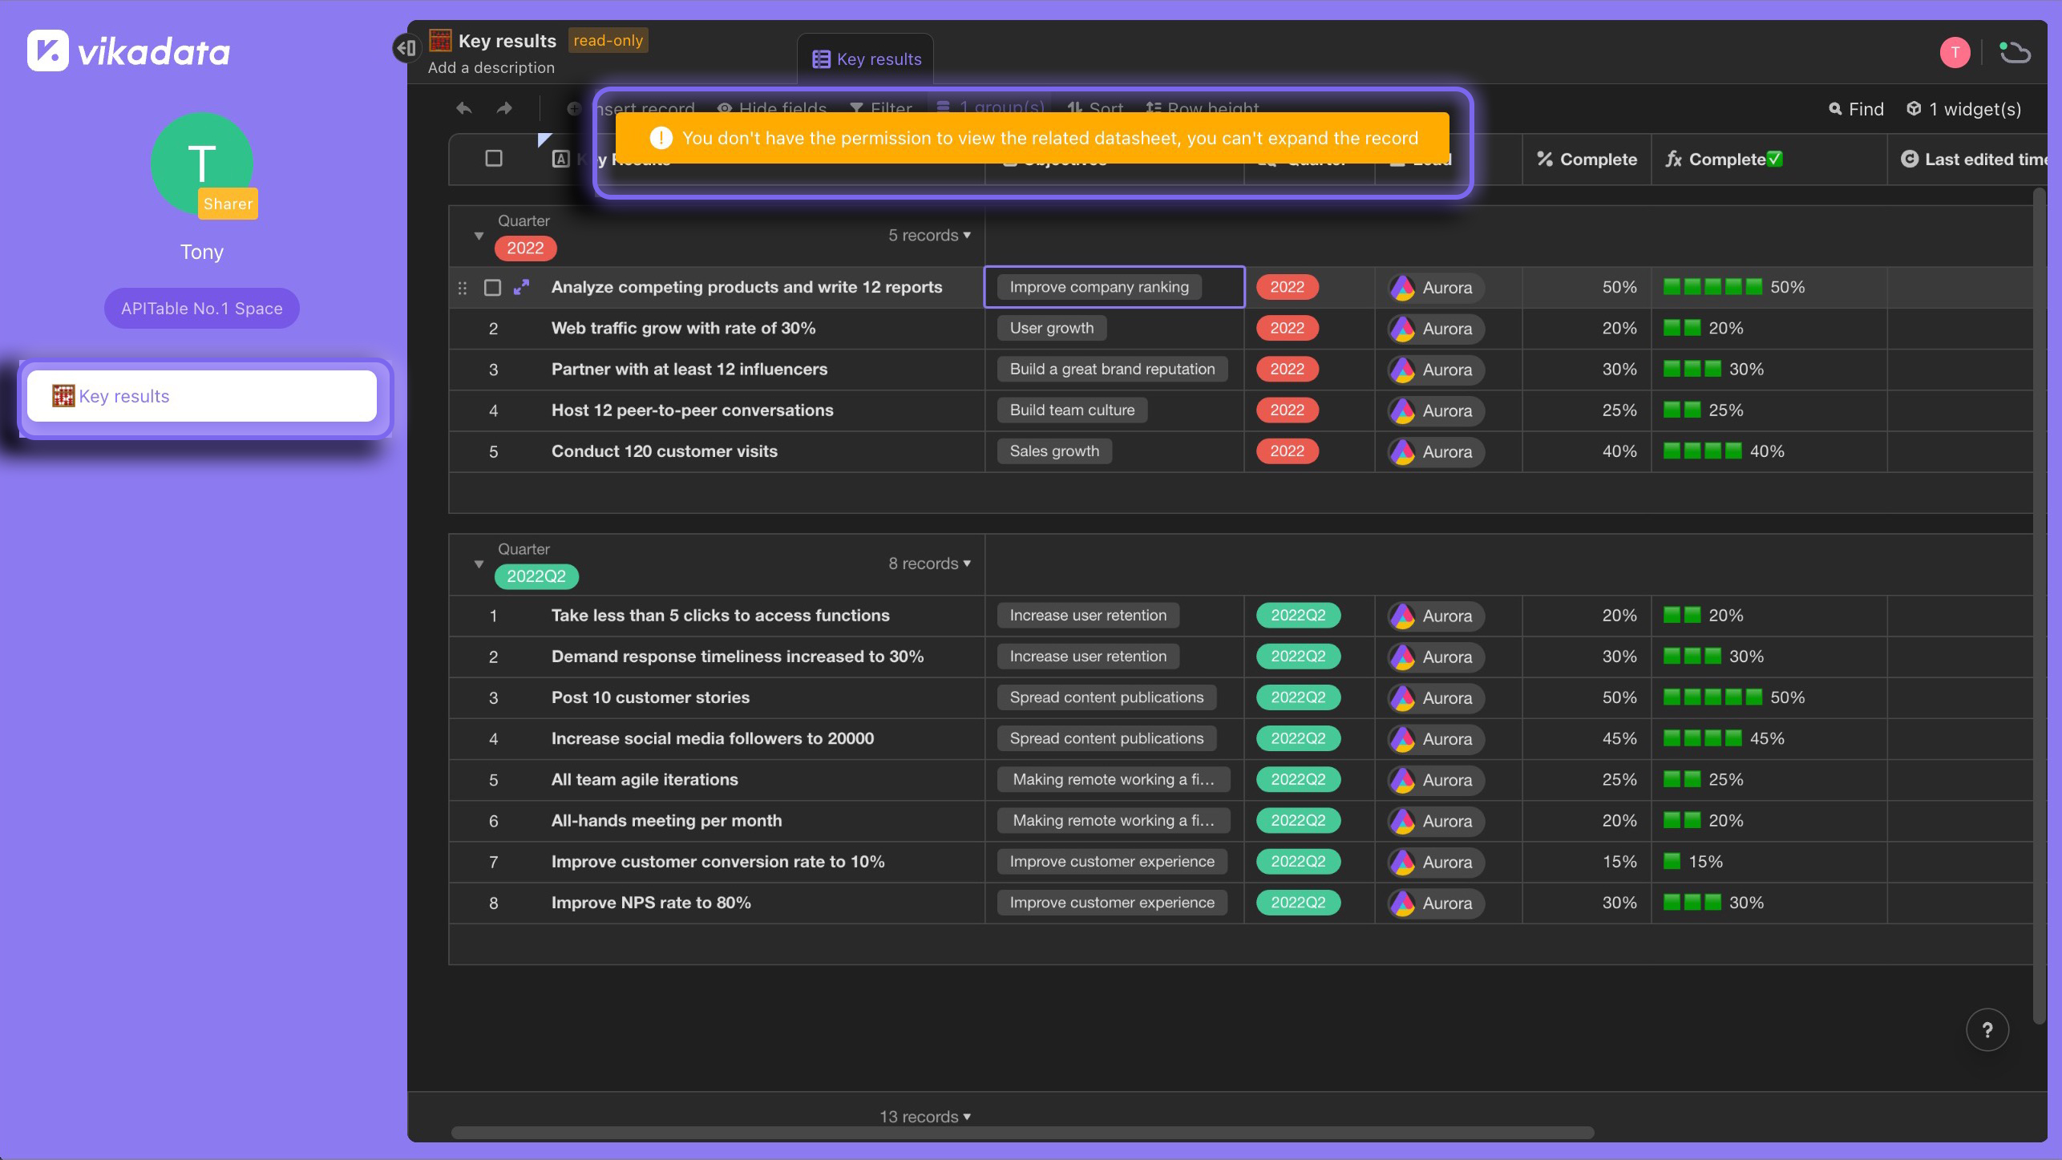Click Sales growth objective tag
Screen dimensions: 2062x1160
[x=1054, y=451]
